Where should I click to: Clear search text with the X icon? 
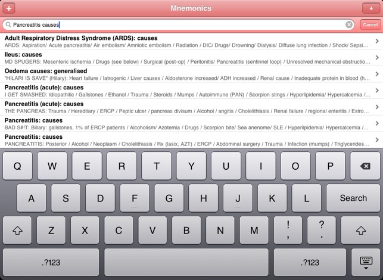349,25
